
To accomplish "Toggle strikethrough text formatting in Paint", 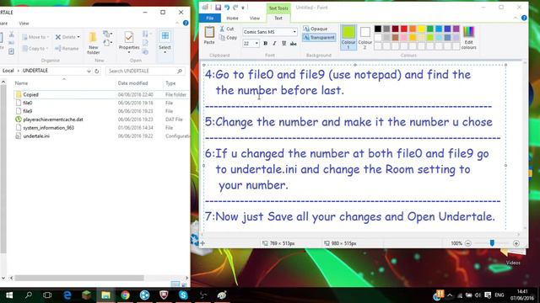I will 293,43.
